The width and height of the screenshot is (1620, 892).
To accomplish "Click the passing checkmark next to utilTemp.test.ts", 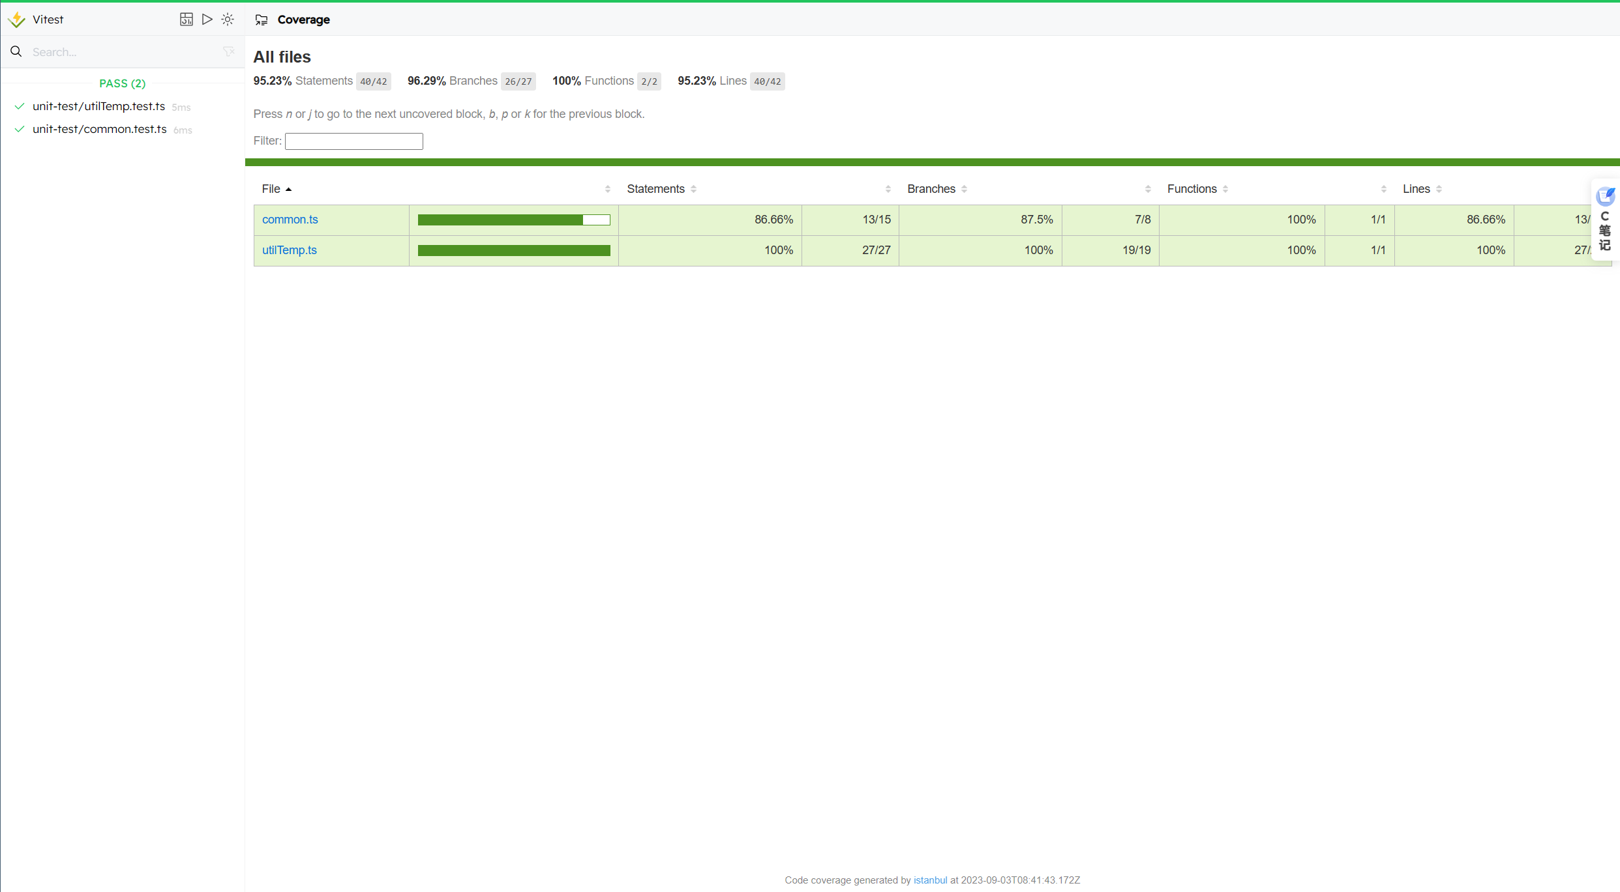I will tap(20, 107).
